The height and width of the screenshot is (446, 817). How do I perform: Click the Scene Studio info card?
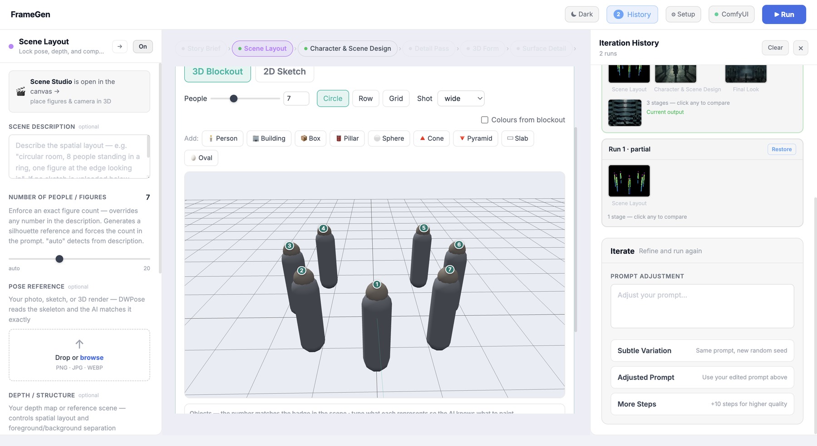[79, 91]
